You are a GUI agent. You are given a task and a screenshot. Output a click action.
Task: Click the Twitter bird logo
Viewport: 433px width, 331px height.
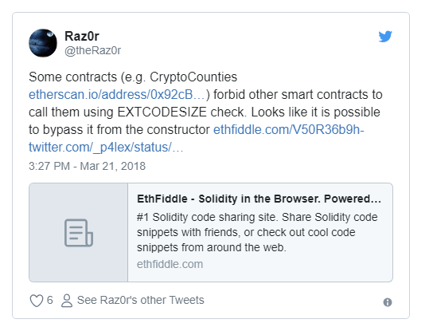pyautogui.click(x=385, y=36)
